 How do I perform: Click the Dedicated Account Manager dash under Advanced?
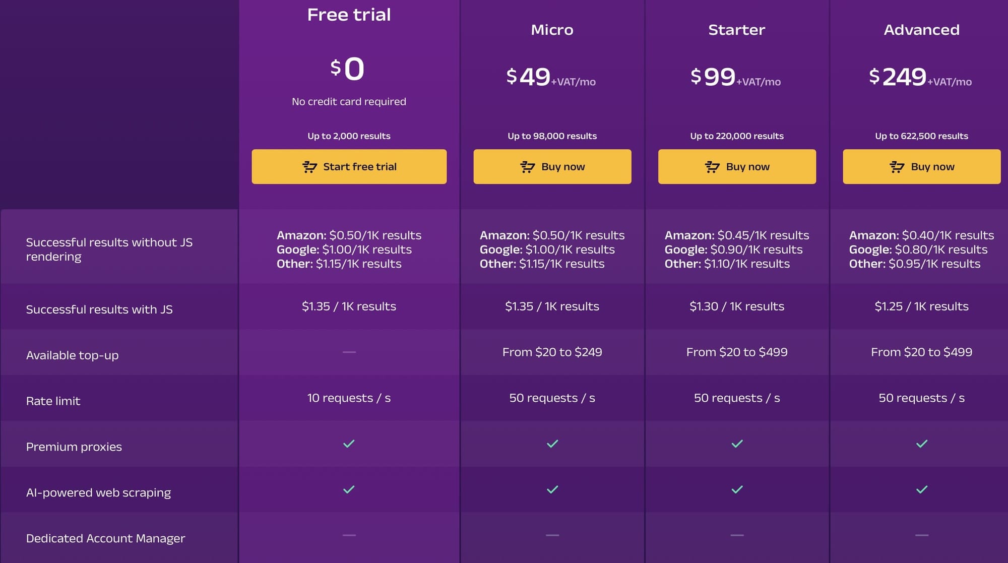[921, 535]
